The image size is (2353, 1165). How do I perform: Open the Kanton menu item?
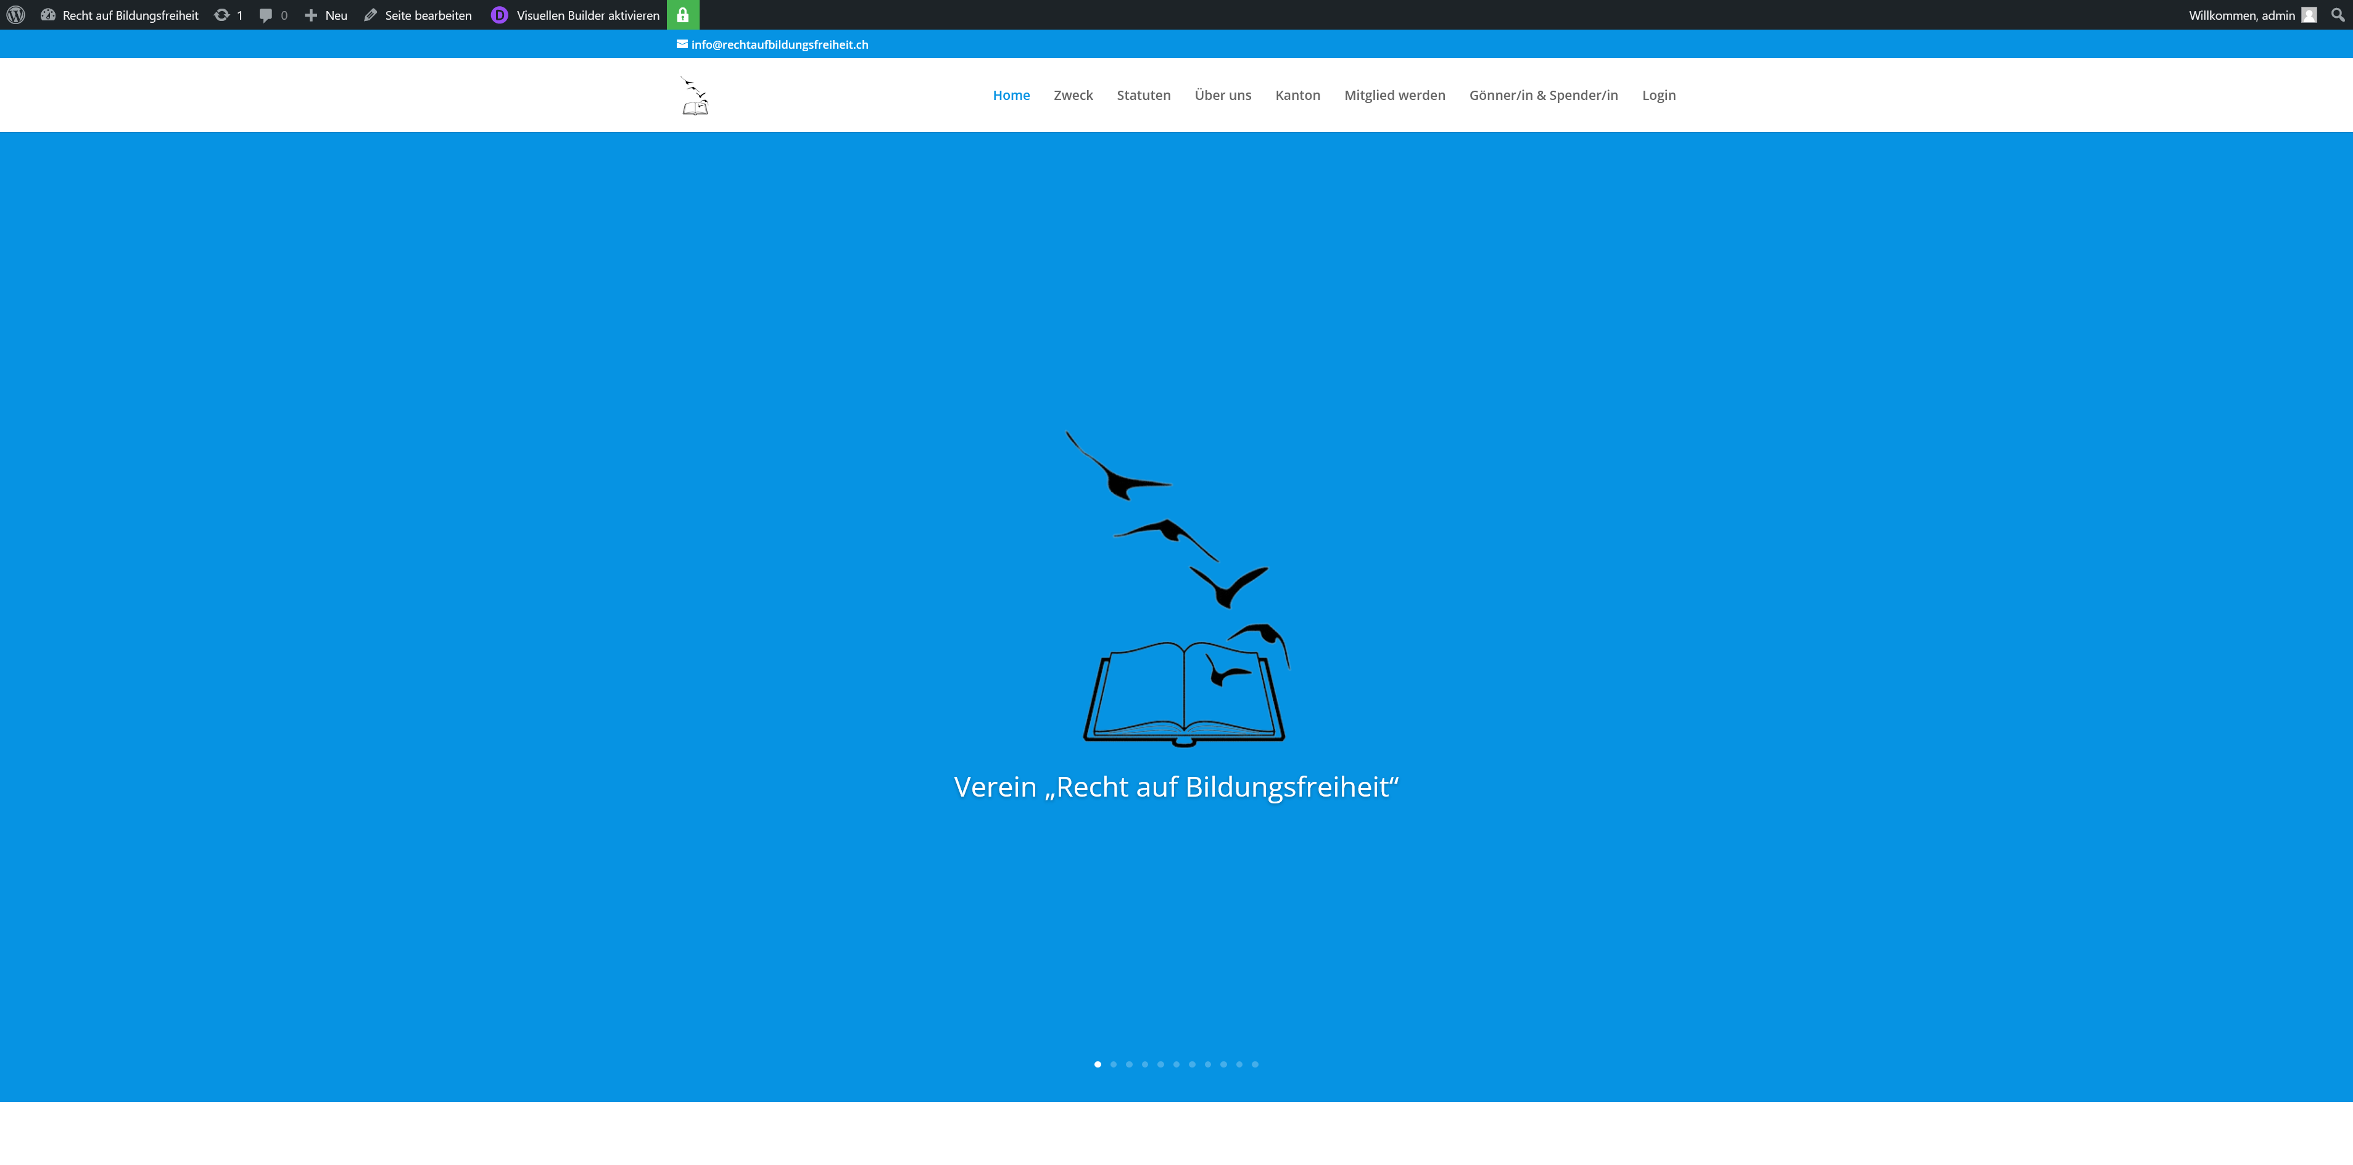[x=1297, y=95]
